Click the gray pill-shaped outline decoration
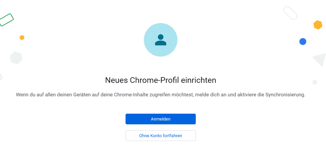 click(290, 13)
